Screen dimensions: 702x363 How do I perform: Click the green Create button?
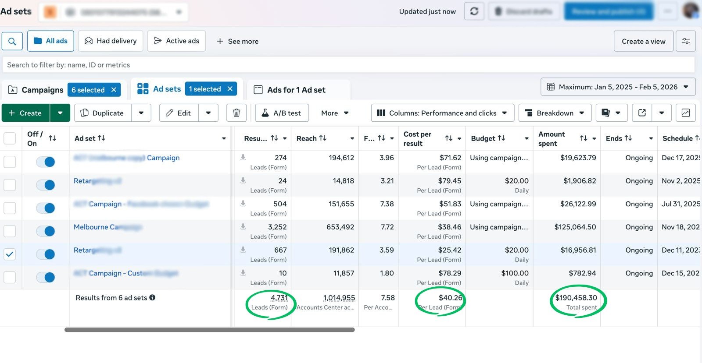(x=26, y=113)
